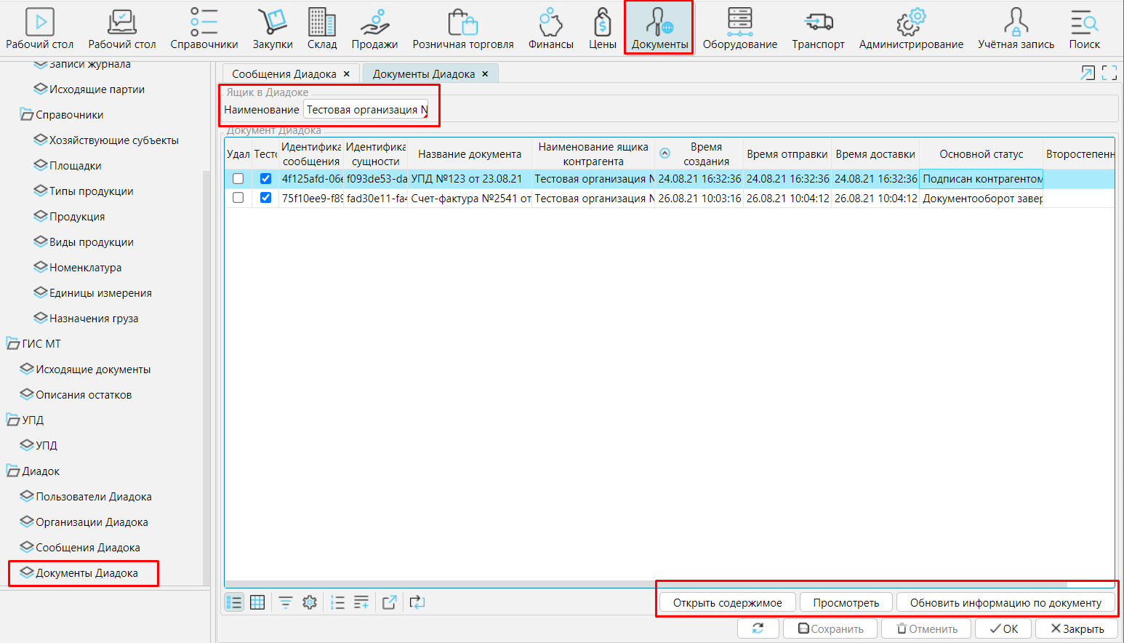Click the refresh arrows button near Сохранить
This screenshot has width=1124, height=643.
(758, 628)
